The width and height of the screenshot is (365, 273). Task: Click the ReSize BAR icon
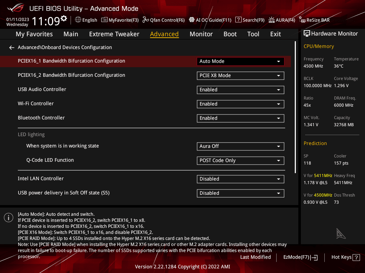click(x=302, y=20)
